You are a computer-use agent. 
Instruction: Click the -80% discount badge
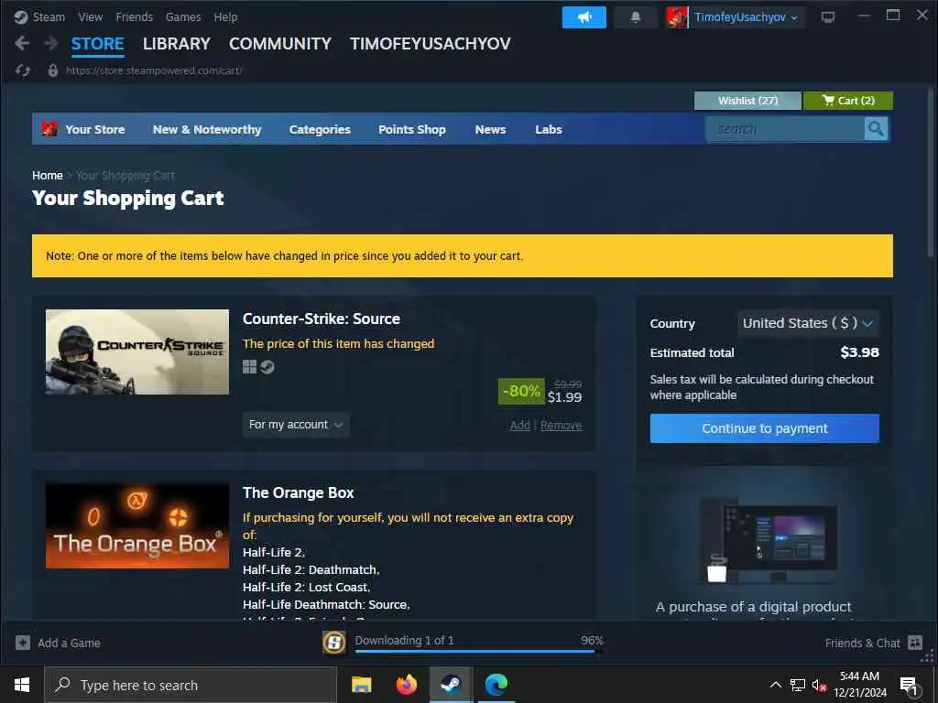(x=521, y=391)
